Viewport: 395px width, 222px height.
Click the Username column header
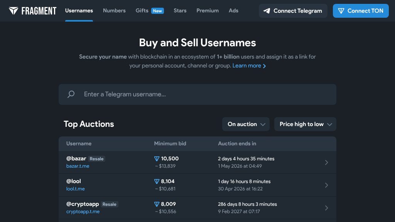click(79, 143)
